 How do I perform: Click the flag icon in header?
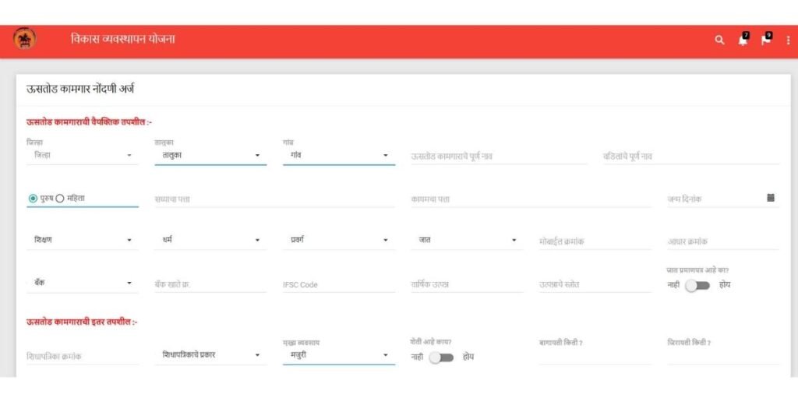(765, 40)
